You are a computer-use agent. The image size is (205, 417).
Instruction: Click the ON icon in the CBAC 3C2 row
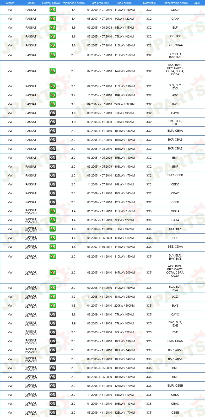click(53, 193)
